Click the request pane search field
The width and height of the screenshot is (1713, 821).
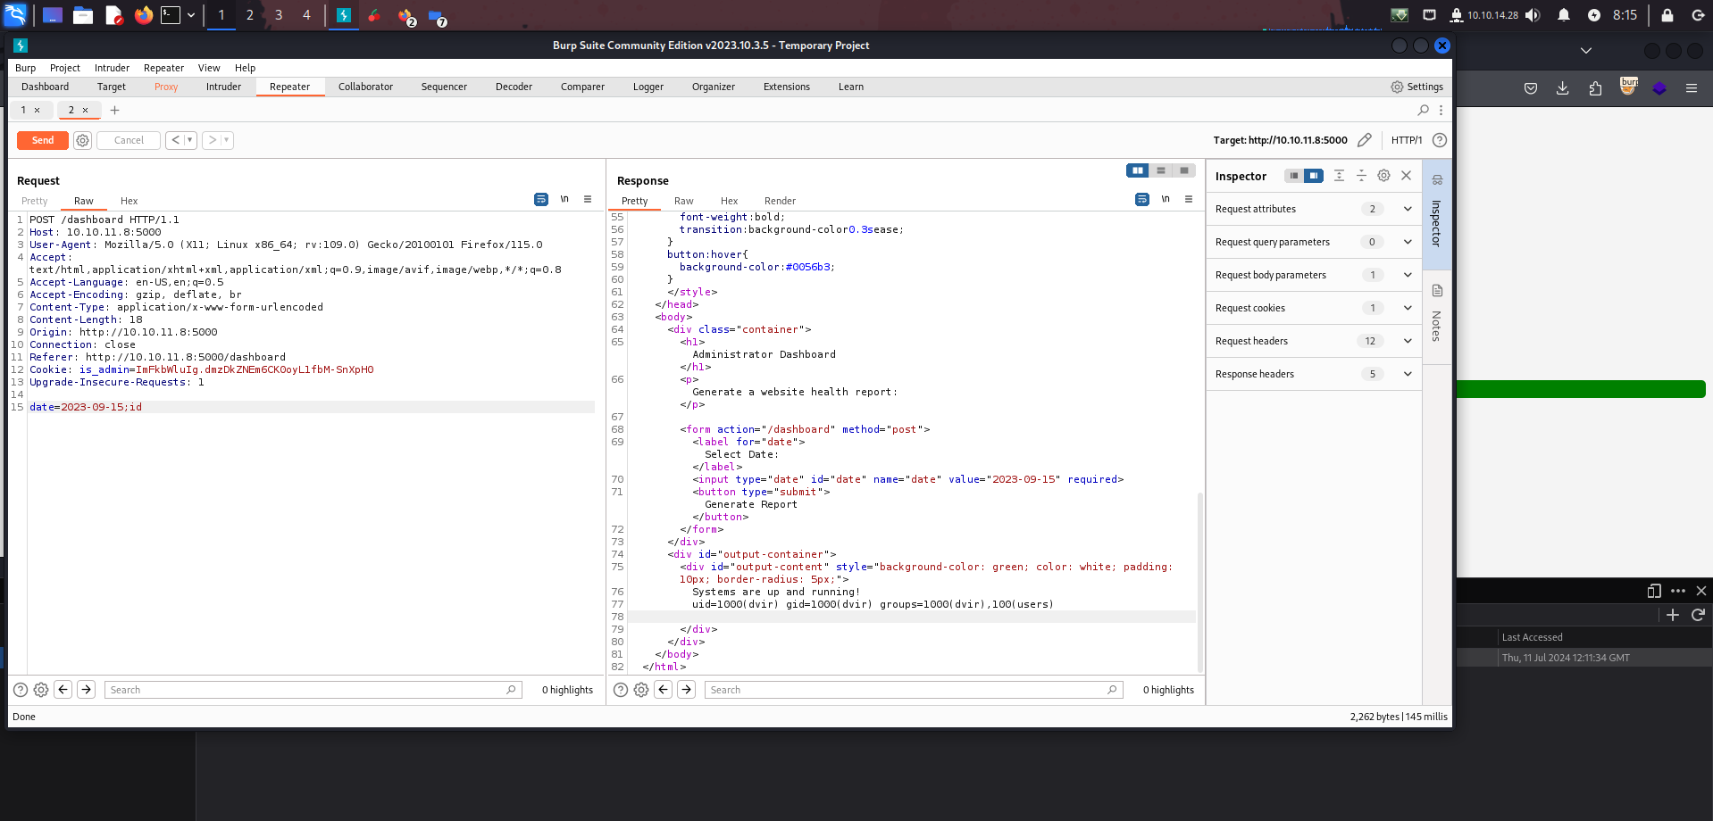coord(313,690)
